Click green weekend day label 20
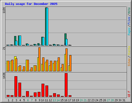 pyautogui.click(x=81, y=100)
